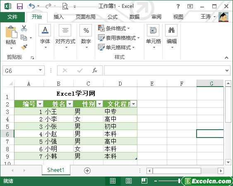Switch to the 页面布局 Page Layout tab
233x186 pixels.
point(85,17)
